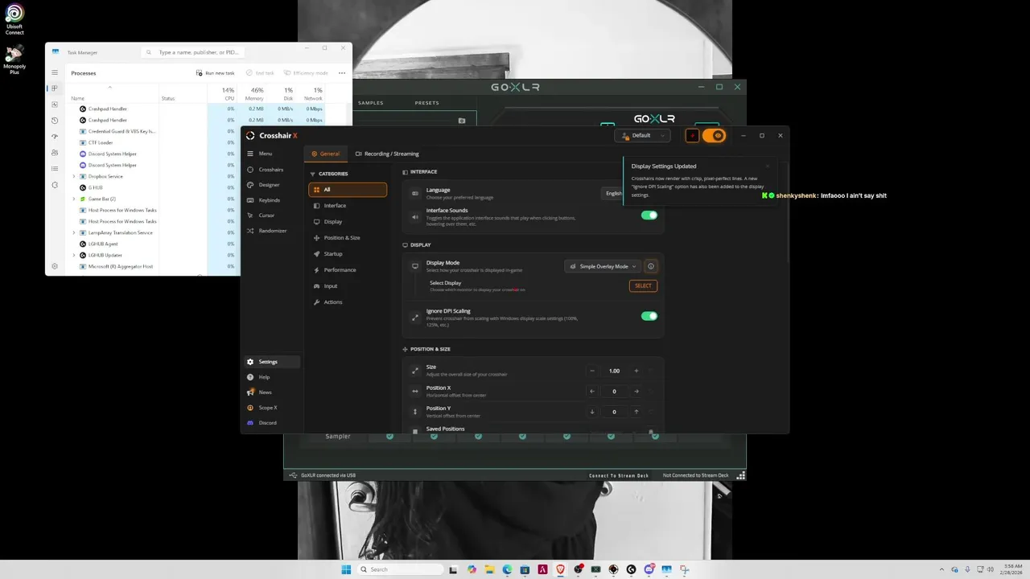Select the Input category
The width and height of the screenshot is (1030, 579).
pyautogui.click(x=348, y=286)
